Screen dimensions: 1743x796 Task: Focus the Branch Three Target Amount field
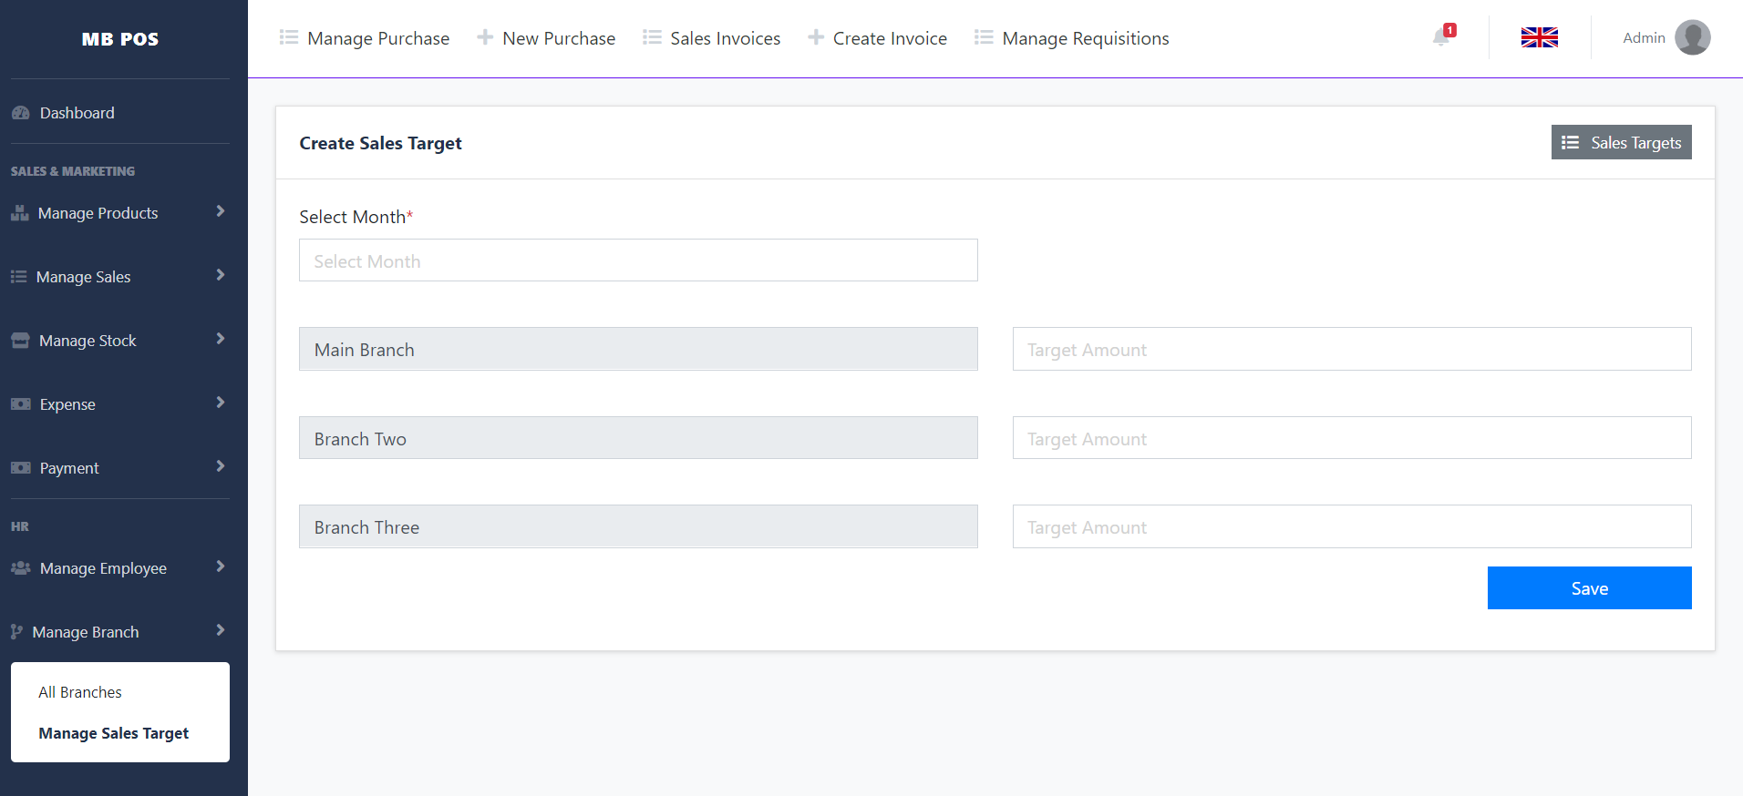1351,526
